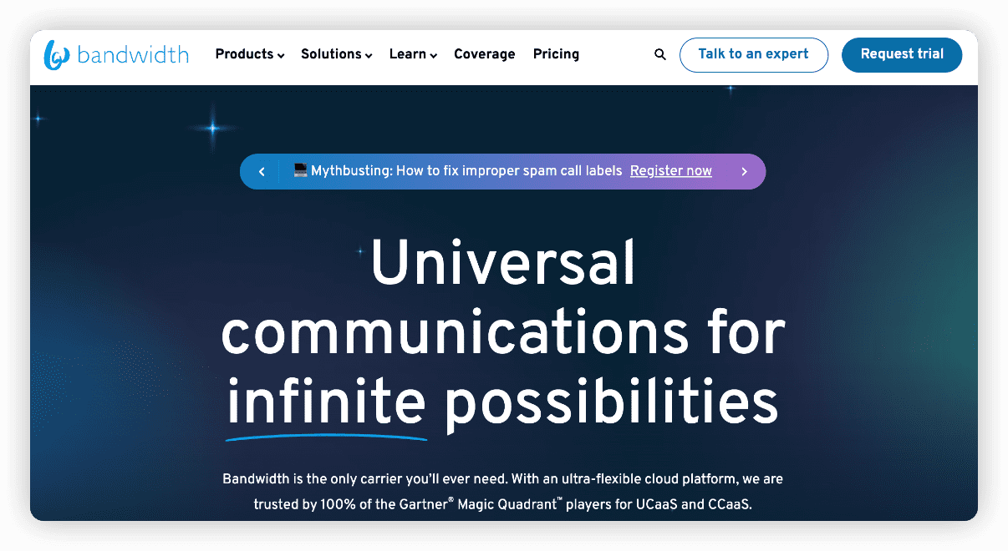Click the paragraph beginning Bandwidth is the only carrier

point(503,493)
